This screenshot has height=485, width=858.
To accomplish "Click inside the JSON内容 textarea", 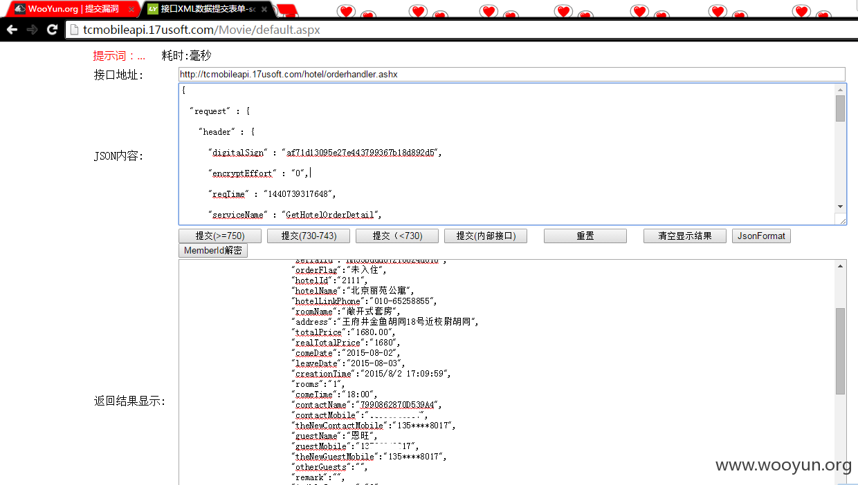I will [x=506, y=153].
